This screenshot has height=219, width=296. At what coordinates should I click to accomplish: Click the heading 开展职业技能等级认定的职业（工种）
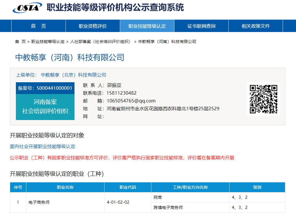tap(57, 174)
